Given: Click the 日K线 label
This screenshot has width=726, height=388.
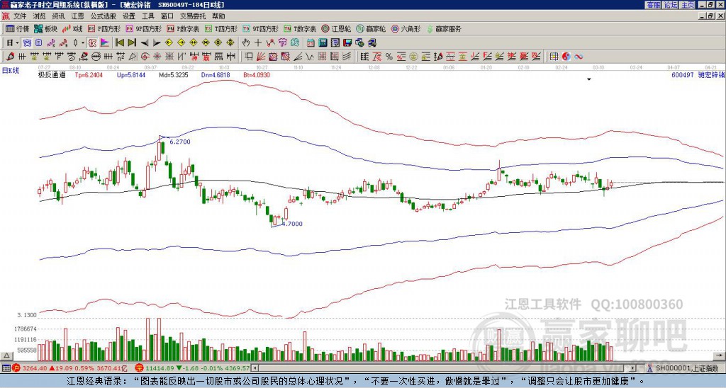Looking at the screenshot, I should (11, 71).
